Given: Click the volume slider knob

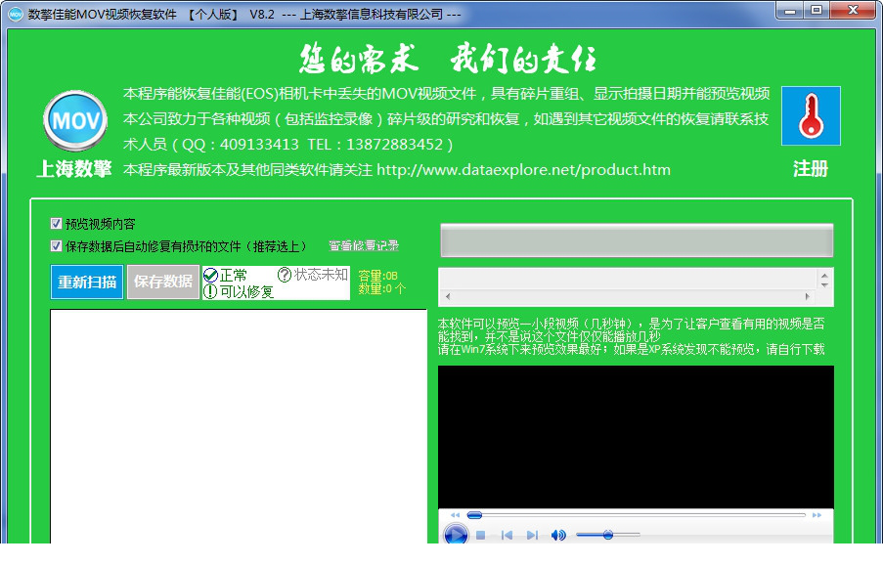Looking at the screenshot, I should point(608,535).
